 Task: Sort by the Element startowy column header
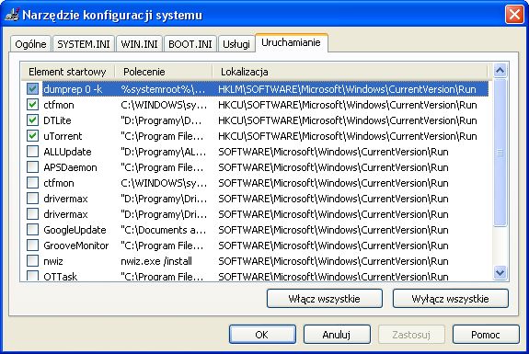(x=68, y=72)
